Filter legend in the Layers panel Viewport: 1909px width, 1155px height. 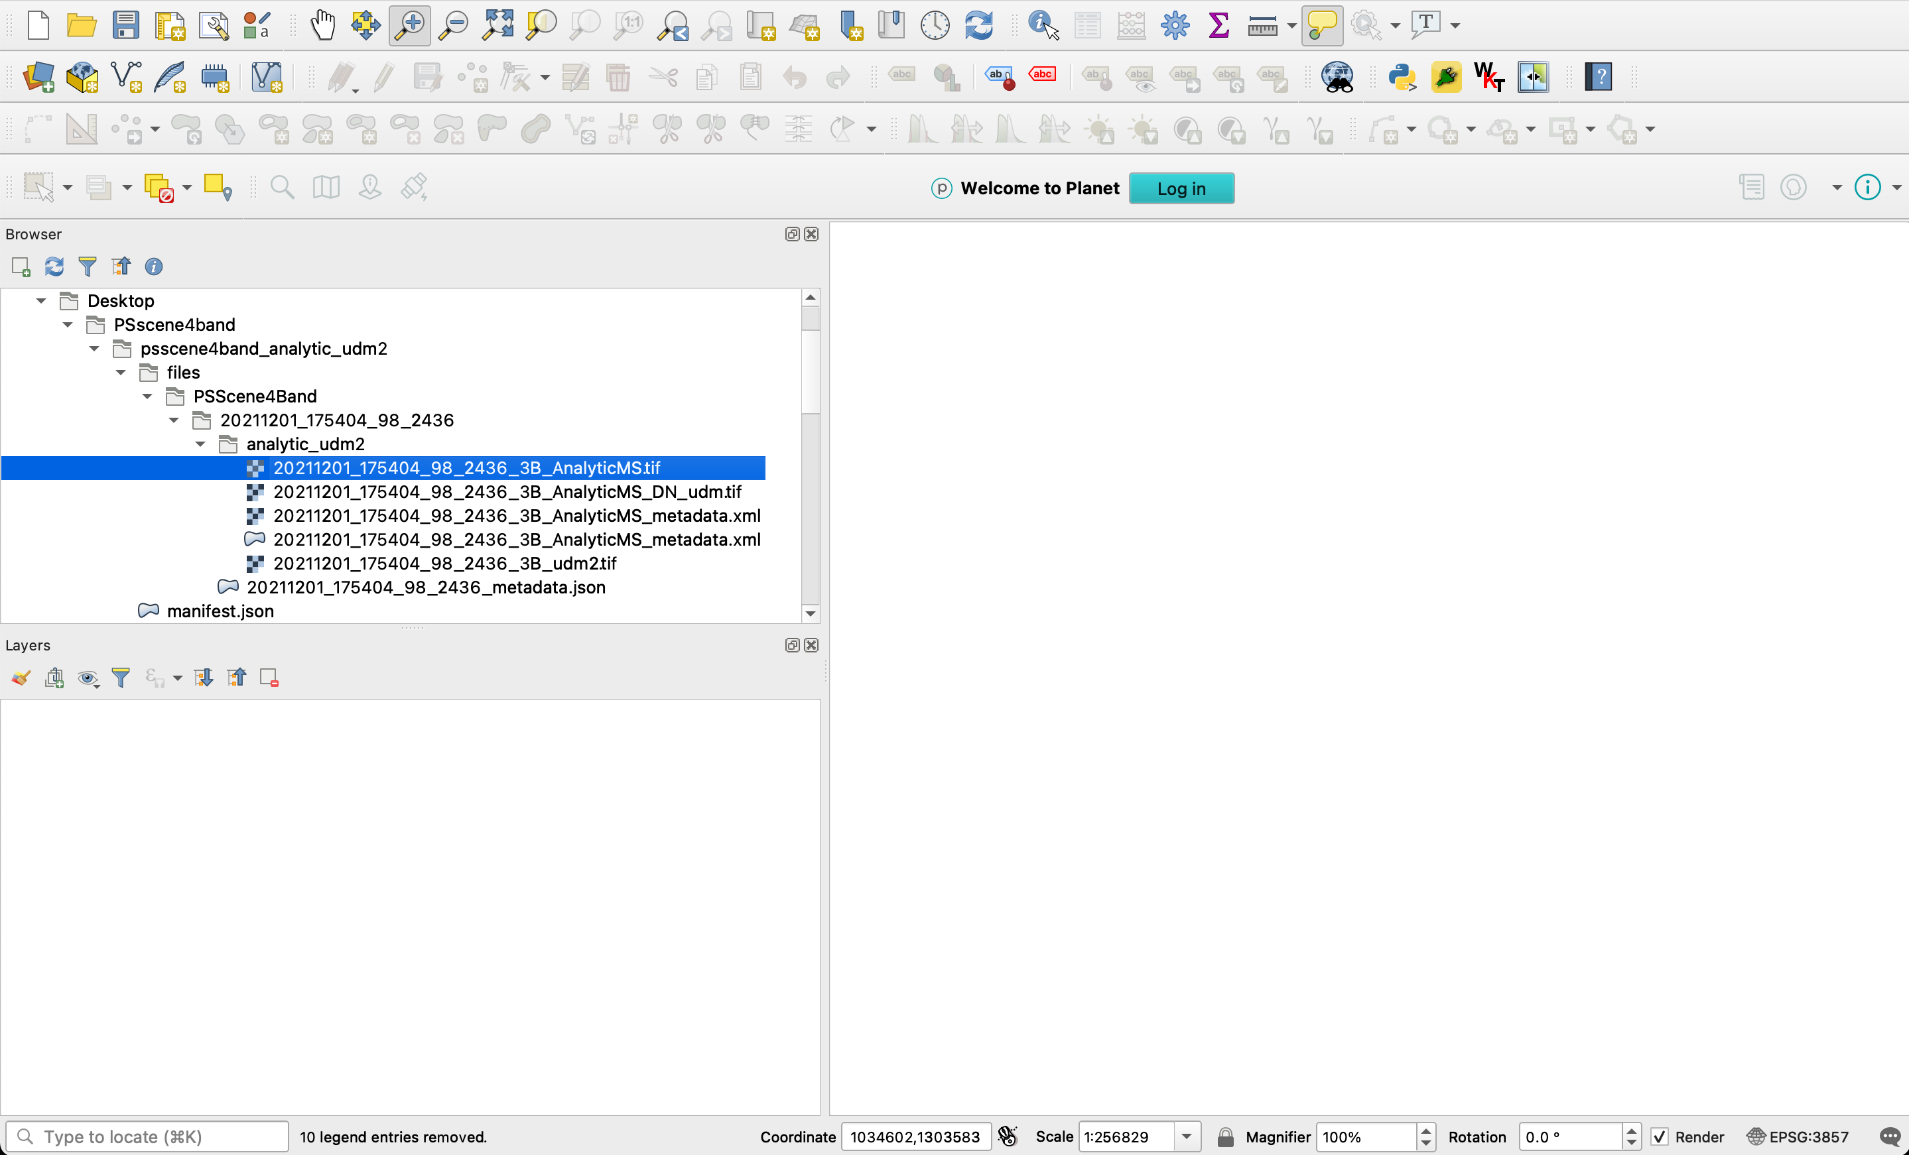(x=121, y=678)
